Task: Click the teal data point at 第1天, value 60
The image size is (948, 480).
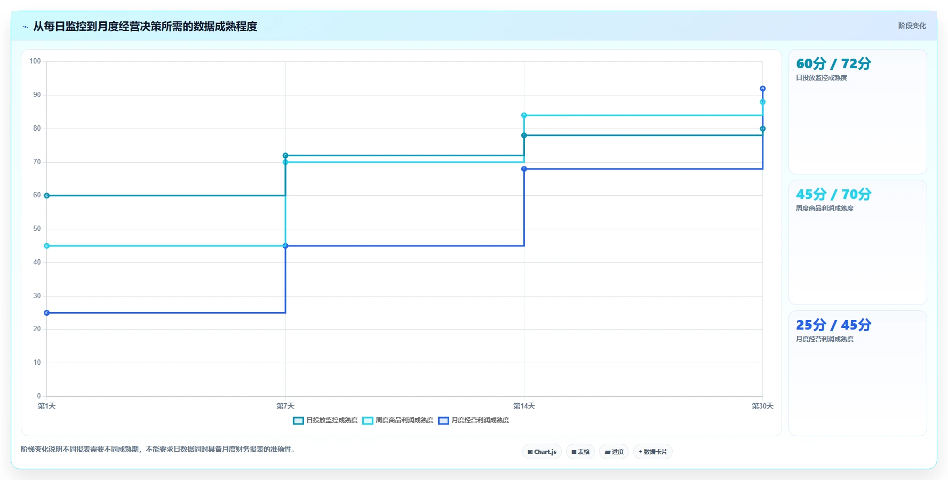Action: point(47,196)
